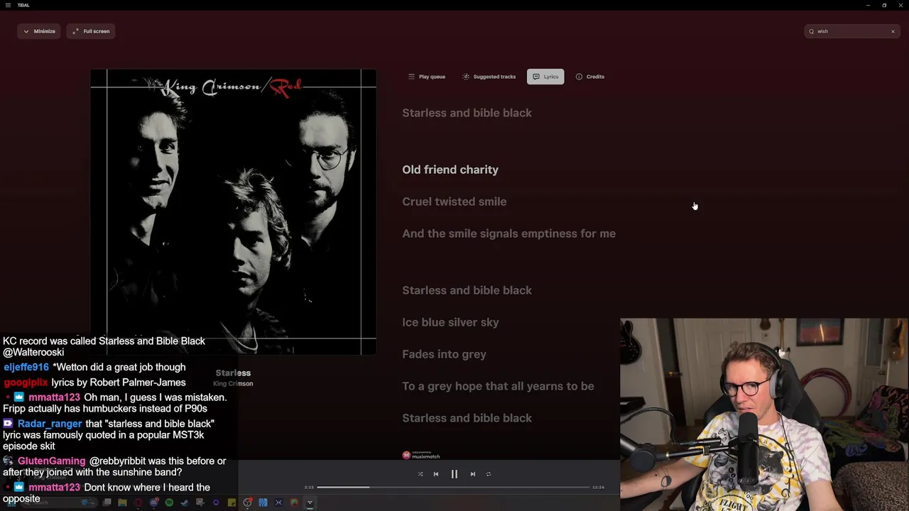The width and height of the screenshot is (909, 511).
Task: Click the TIDAL icon in the taskbar
Action: pyautogui.click(x=310, y=502)
